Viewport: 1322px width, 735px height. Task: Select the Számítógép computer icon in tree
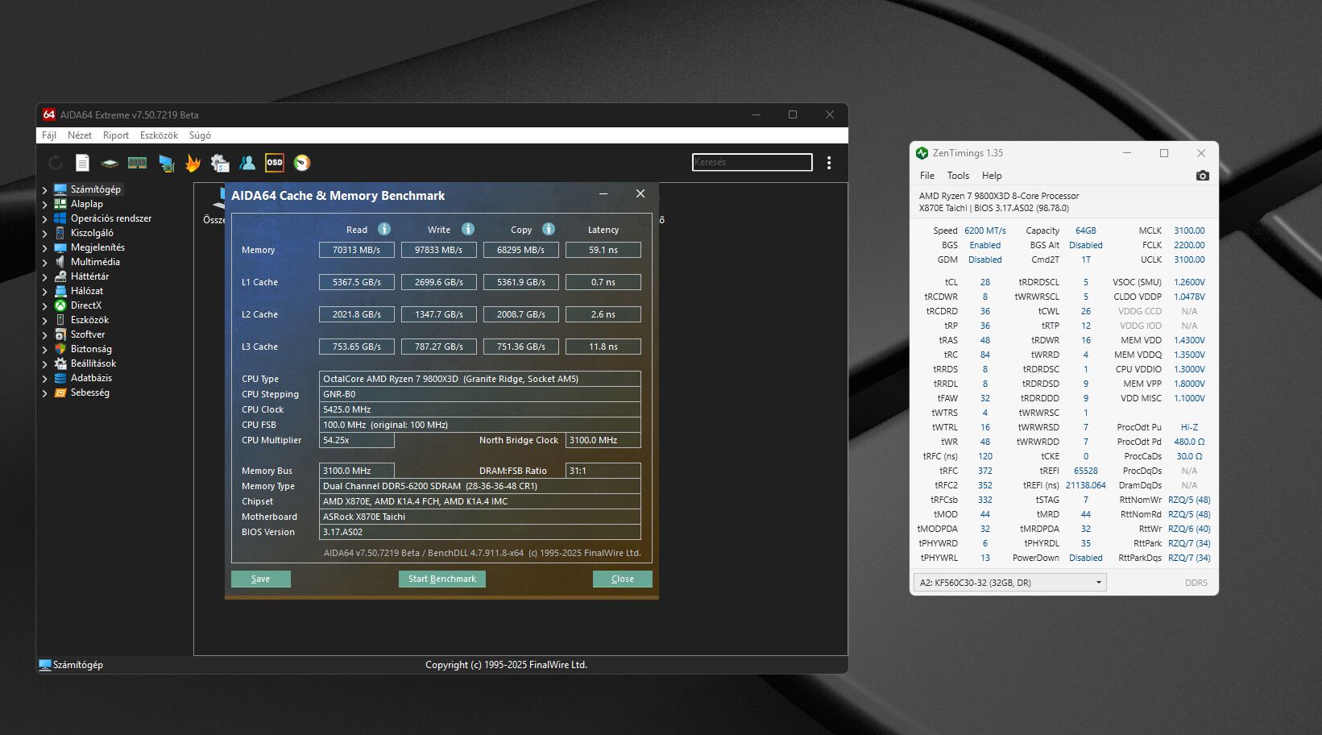click(x=60, y=189)
